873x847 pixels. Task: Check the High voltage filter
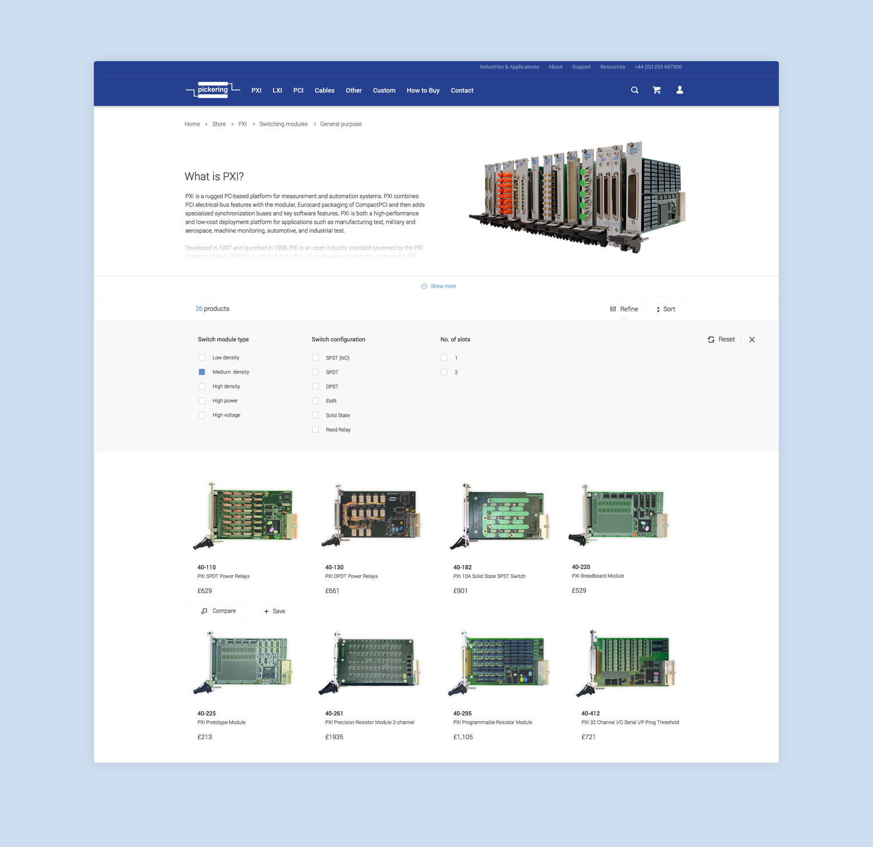pyautogui.click(x=202, y=415)
